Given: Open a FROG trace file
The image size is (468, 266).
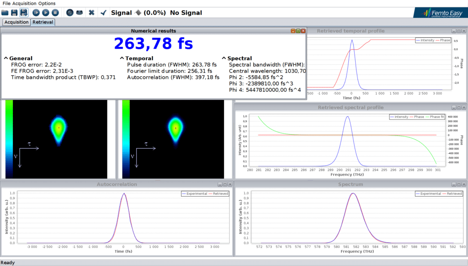Looking at the screenshot, I should (5, 12).
